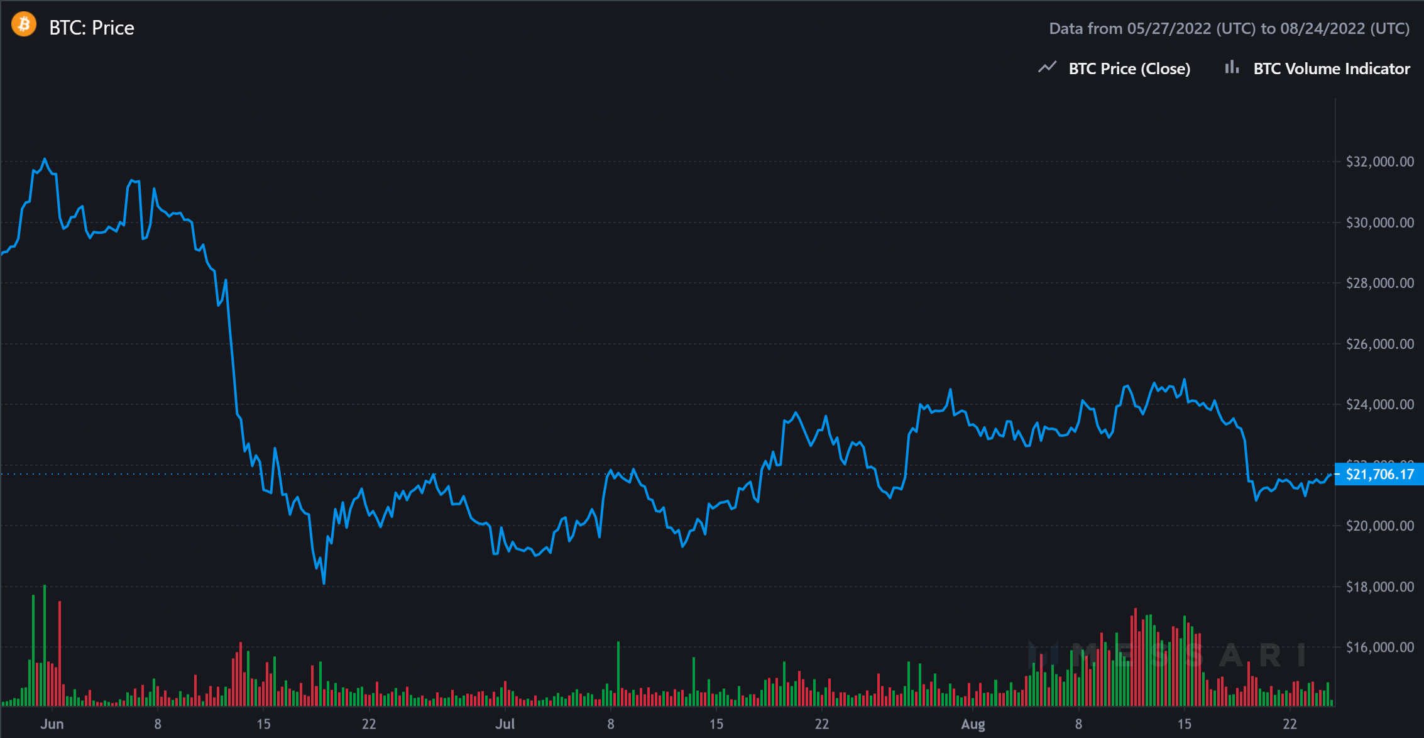
Task: Click the $28,000.00 price axis label
Action: pyautogui.click(x=1379, y=283)
